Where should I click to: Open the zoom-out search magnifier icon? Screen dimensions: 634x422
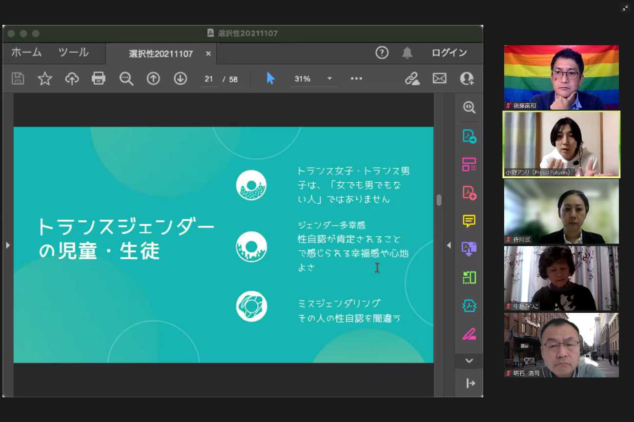126,78
